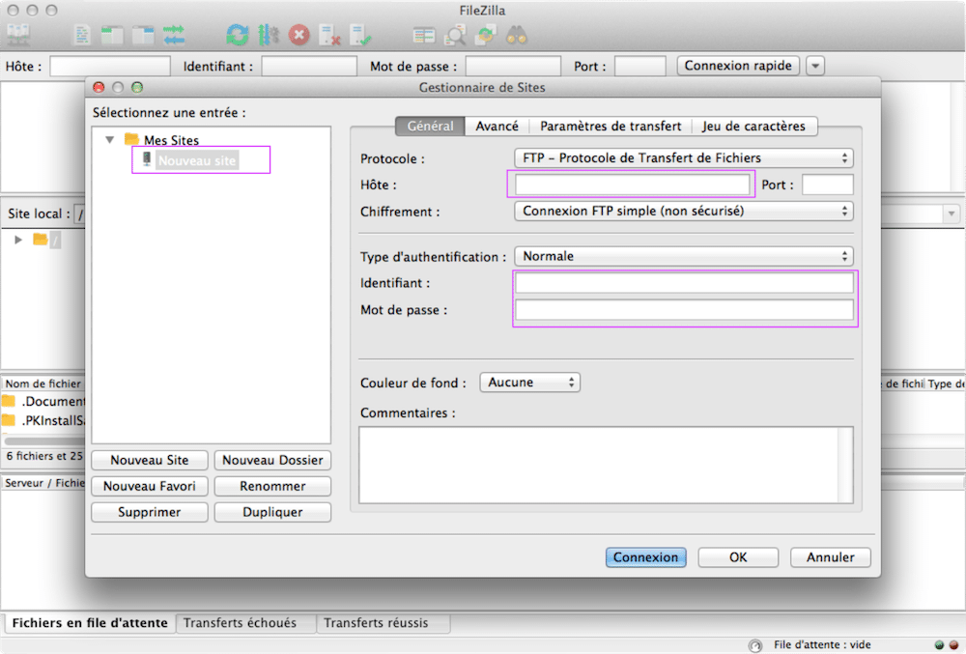The height and width of the screenshot is (654, 966).
Task: Click the green refresh file lists icon
Action: tap(238, 35)
